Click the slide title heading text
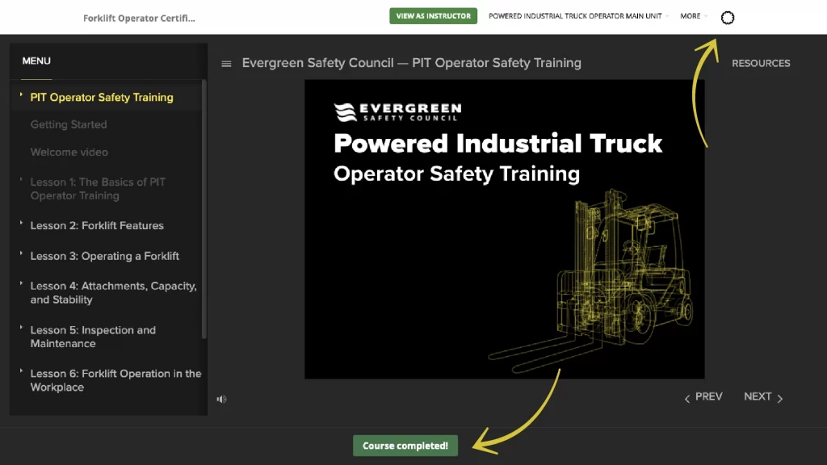The height and width of the screenshot is (465, 827). tap(411, 63)
